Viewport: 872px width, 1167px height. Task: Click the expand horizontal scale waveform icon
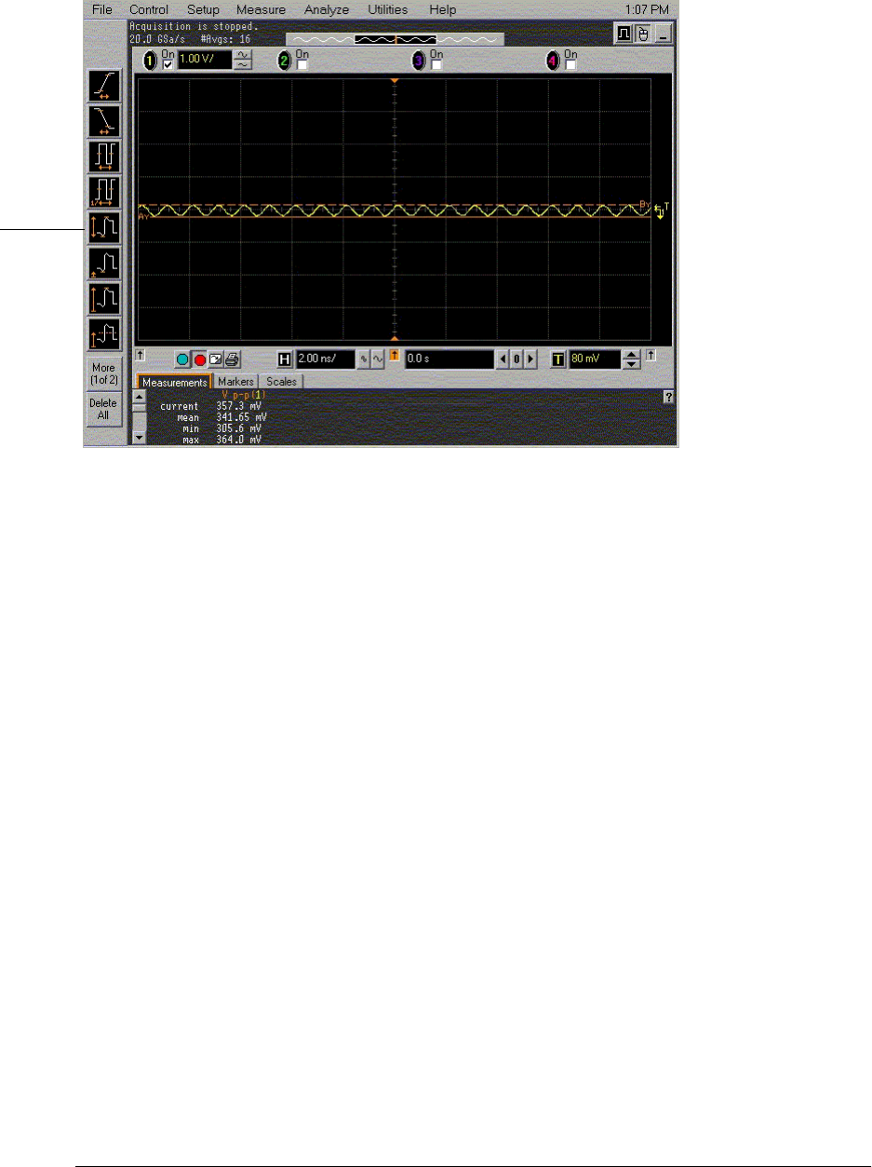pyautogui.click(x=378, y=360)
